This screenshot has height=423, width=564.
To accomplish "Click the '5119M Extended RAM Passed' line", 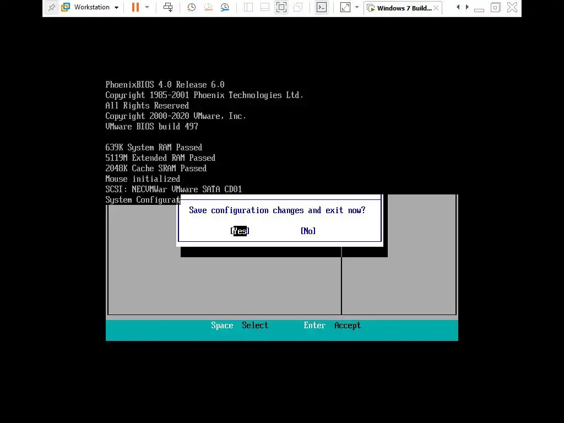I will click(160, 158).
